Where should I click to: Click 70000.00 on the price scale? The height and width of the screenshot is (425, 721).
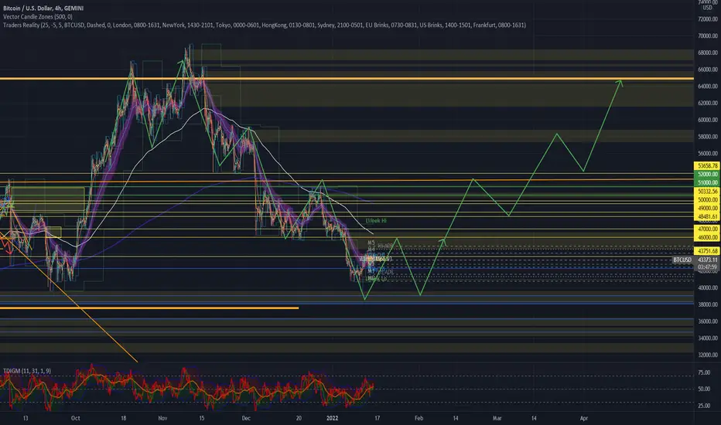[708, 36]
